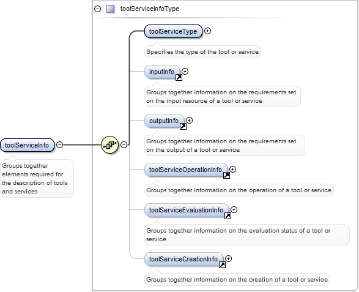This screenshot has width=359, height=292.
Task: Expand the toolServiceOperationInfo element
Action: coord(232,169)
